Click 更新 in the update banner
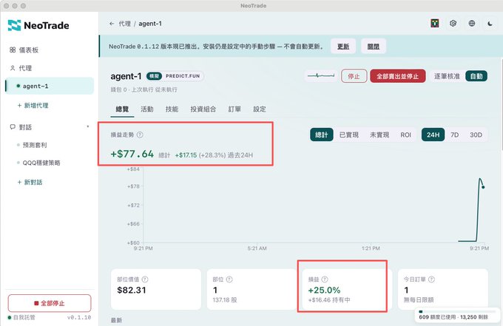The width and height of the screenshot is (503, 326). pos(343,47)
